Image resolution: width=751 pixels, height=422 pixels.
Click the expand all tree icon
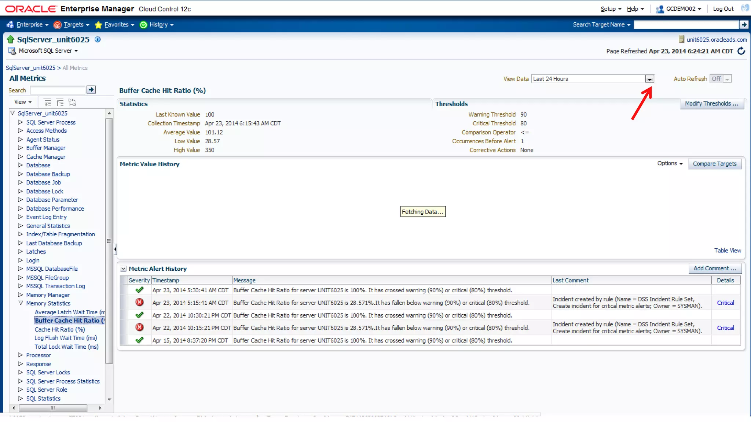coord(47,102)
